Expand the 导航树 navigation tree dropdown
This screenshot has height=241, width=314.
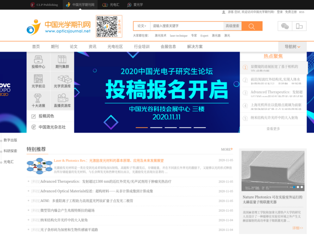pyautogui.click(x=292, y=47)
